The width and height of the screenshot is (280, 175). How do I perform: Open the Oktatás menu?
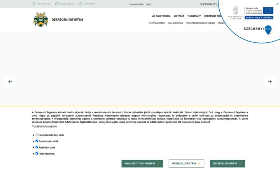[179, 16]
